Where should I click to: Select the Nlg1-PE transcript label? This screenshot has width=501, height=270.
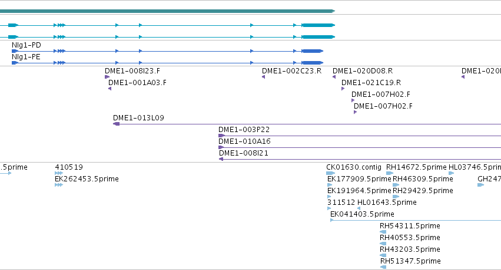tap(26, 57)
